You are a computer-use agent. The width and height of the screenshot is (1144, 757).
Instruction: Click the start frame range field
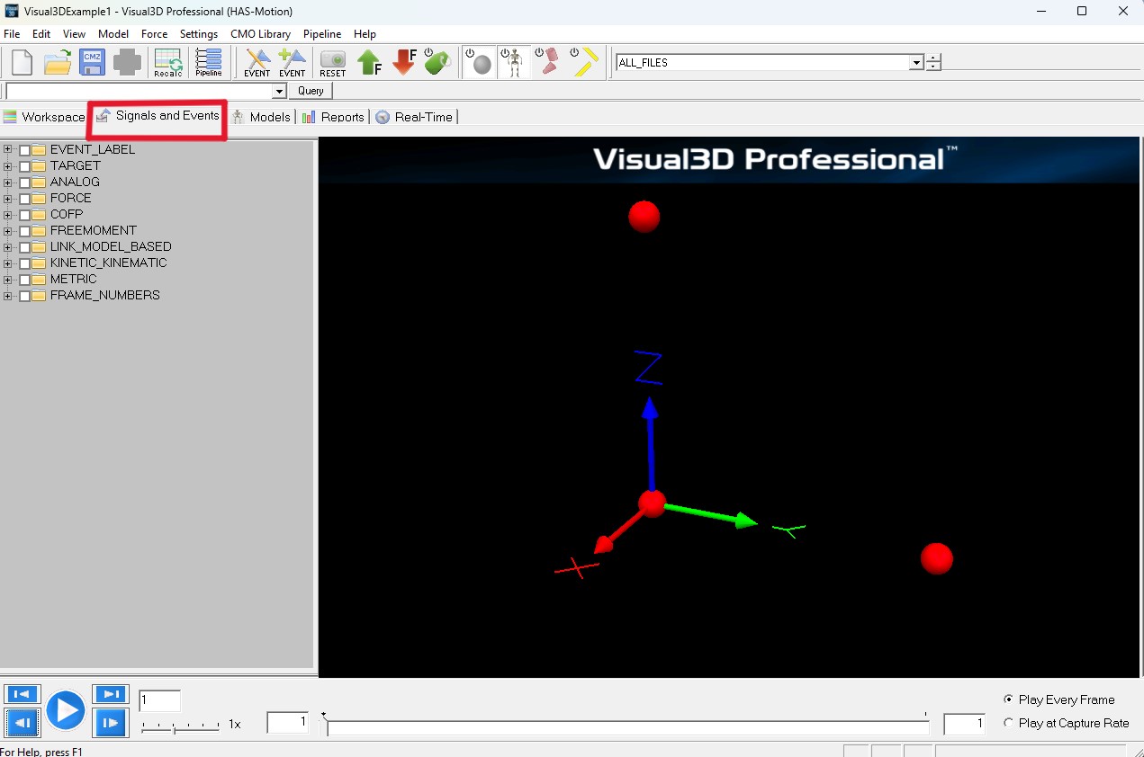pyautogui.click(x=288, y=722)
